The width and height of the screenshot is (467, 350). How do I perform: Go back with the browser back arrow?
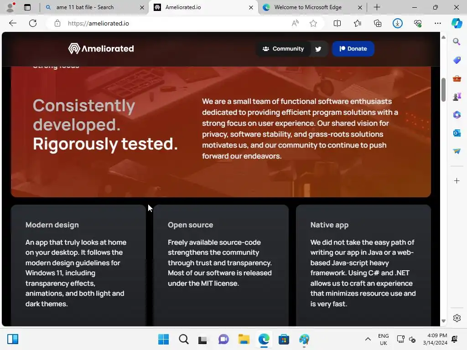(12, 23)
